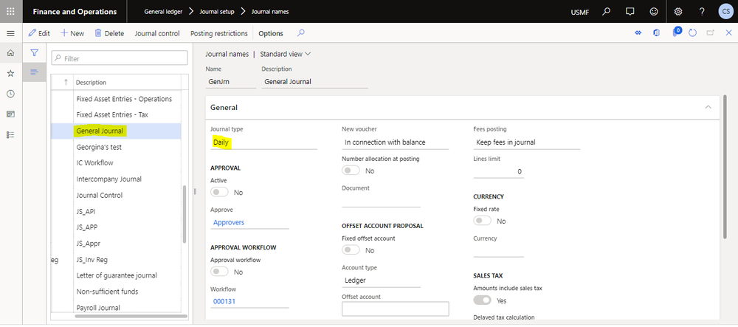Image resolution: width=738 pixels, height=327 pixels.
Task: Open the Favorites star in sidebar
Action: pos(10,74)
